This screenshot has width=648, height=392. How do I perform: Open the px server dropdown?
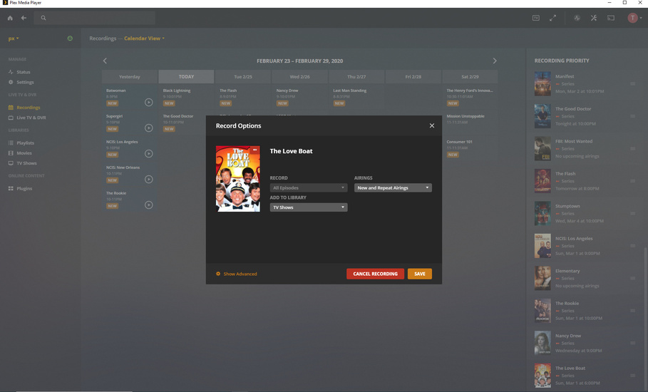click(14, 38)
